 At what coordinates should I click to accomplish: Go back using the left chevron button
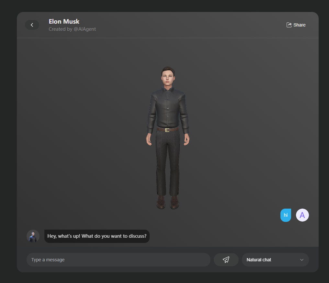tap(32, 25)
